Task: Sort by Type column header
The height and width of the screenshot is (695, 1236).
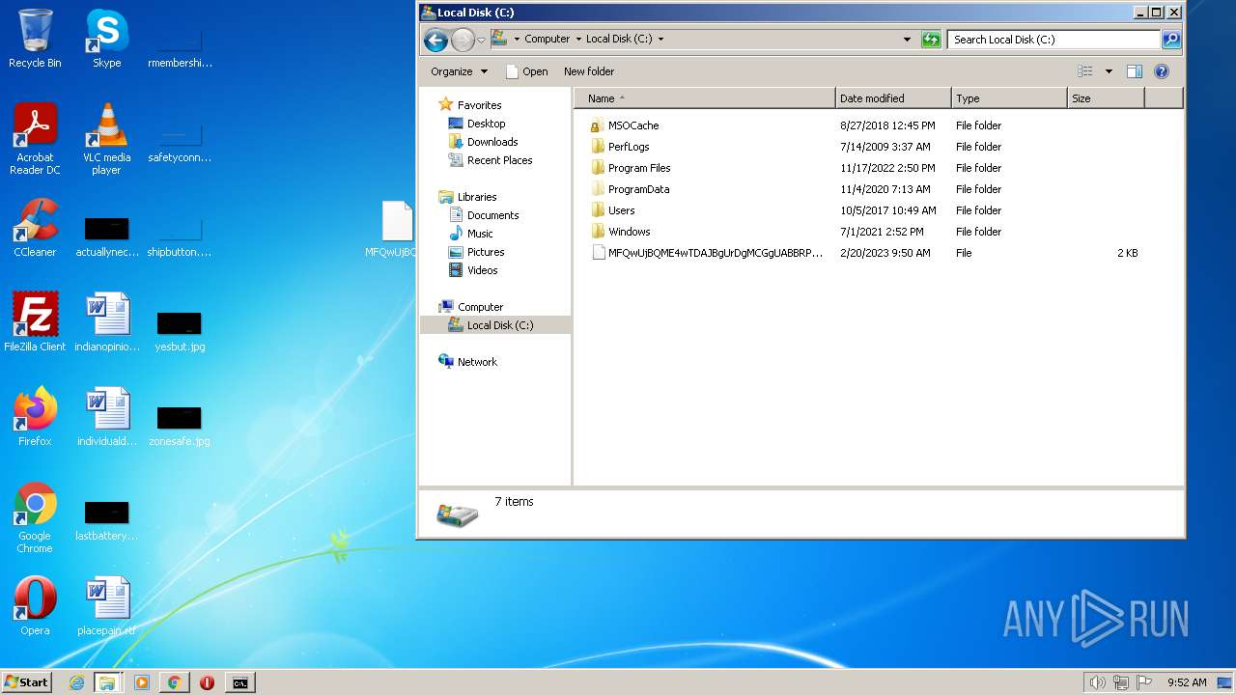Action: tap(1009, 98)
